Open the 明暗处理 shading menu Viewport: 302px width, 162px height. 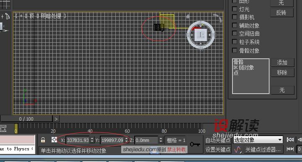(51, 16)
